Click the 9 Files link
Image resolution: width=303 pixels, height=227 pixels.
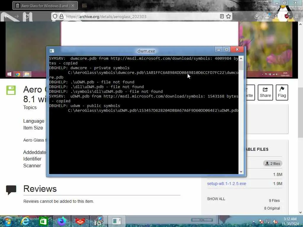274,201
